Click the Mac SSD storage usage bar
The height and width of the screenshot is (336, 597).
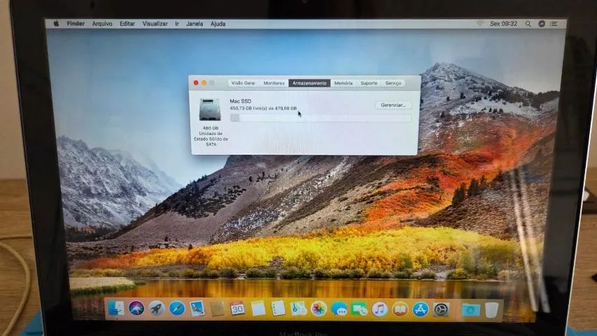321,118
